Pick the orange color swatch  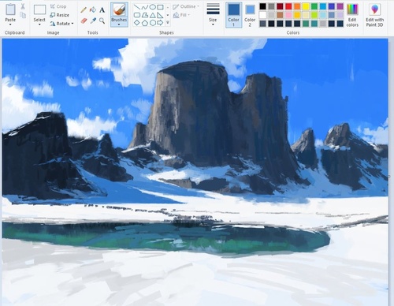[x=297, y=6]
